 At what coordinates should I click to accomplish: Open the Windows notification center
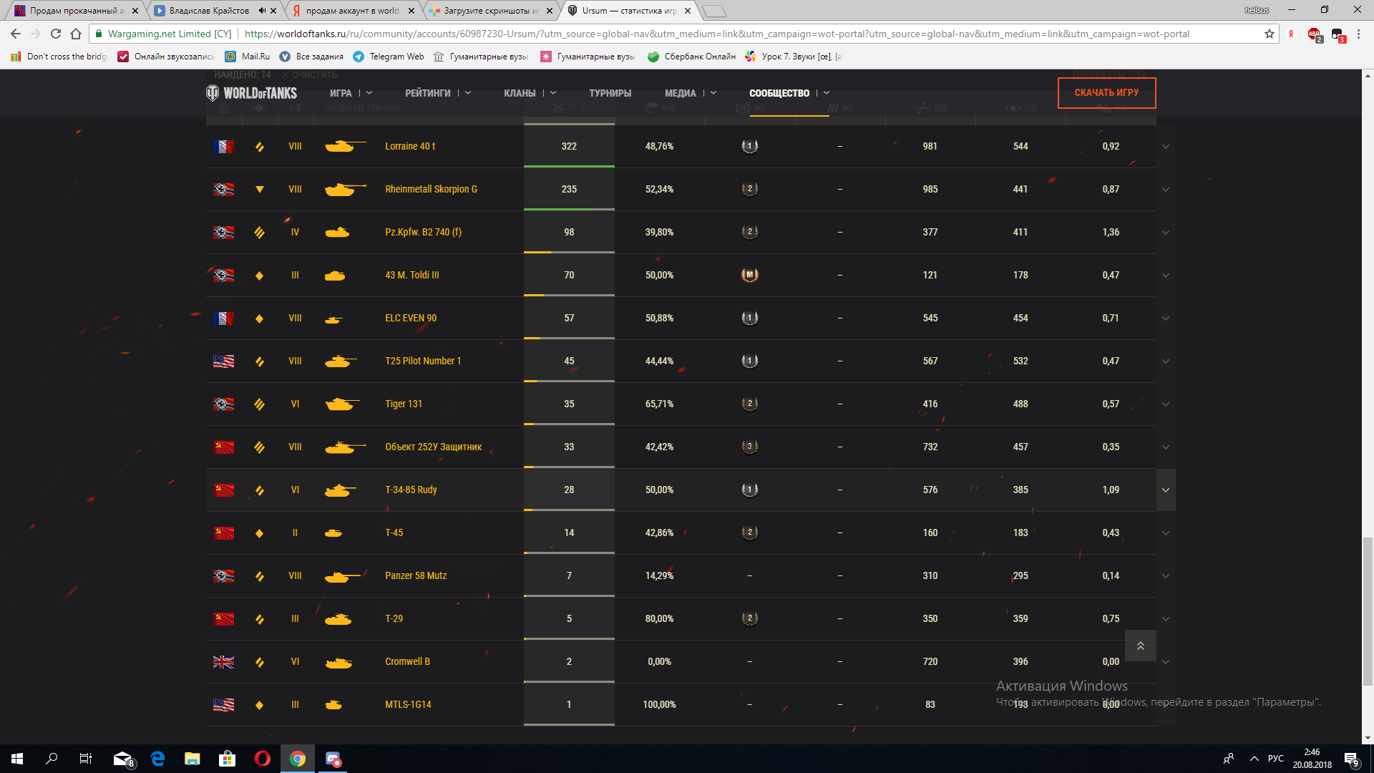point(1351,759)
